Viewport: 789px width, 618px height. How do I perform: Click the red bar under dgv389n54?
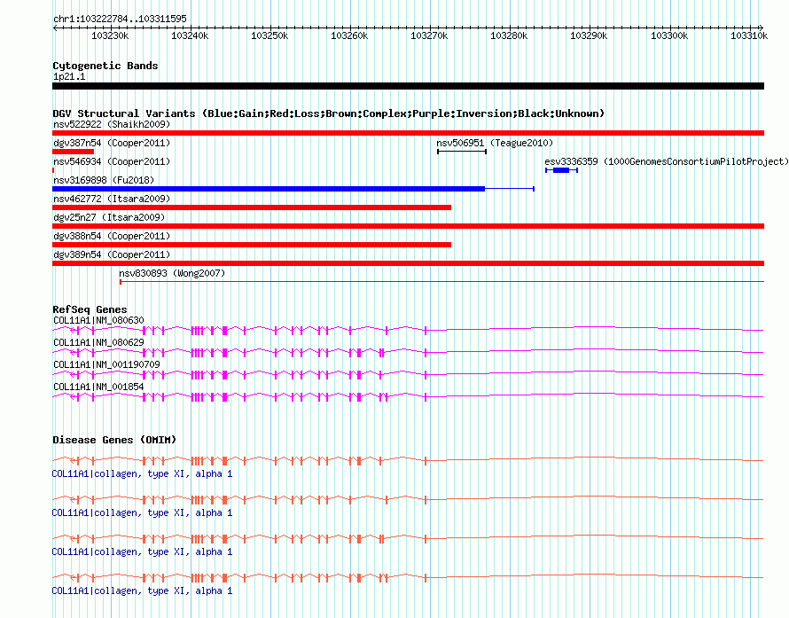click(x=408, y=263)
